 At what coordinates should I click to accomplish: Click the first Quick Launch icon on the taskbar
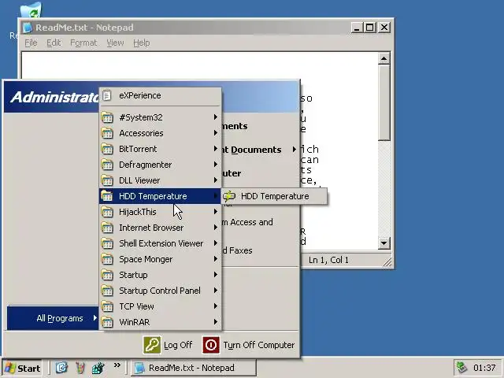pyautogui.click(x=61, y=368)
